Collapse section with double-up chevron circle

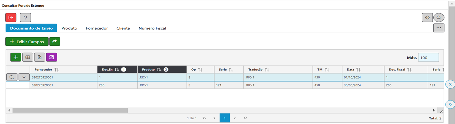pos(450,84)
